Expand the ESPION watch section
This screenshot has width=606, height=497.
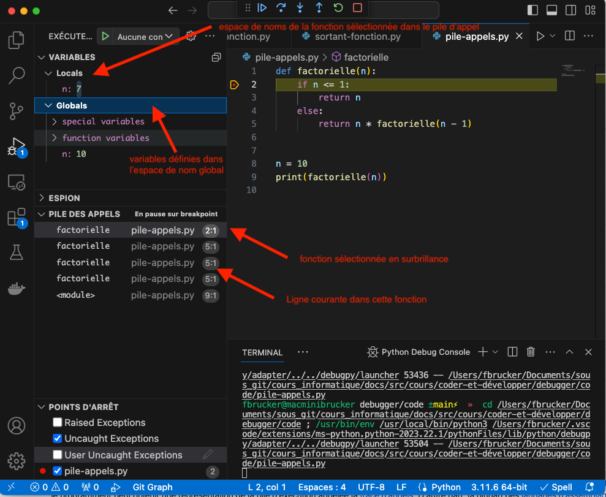42,198
